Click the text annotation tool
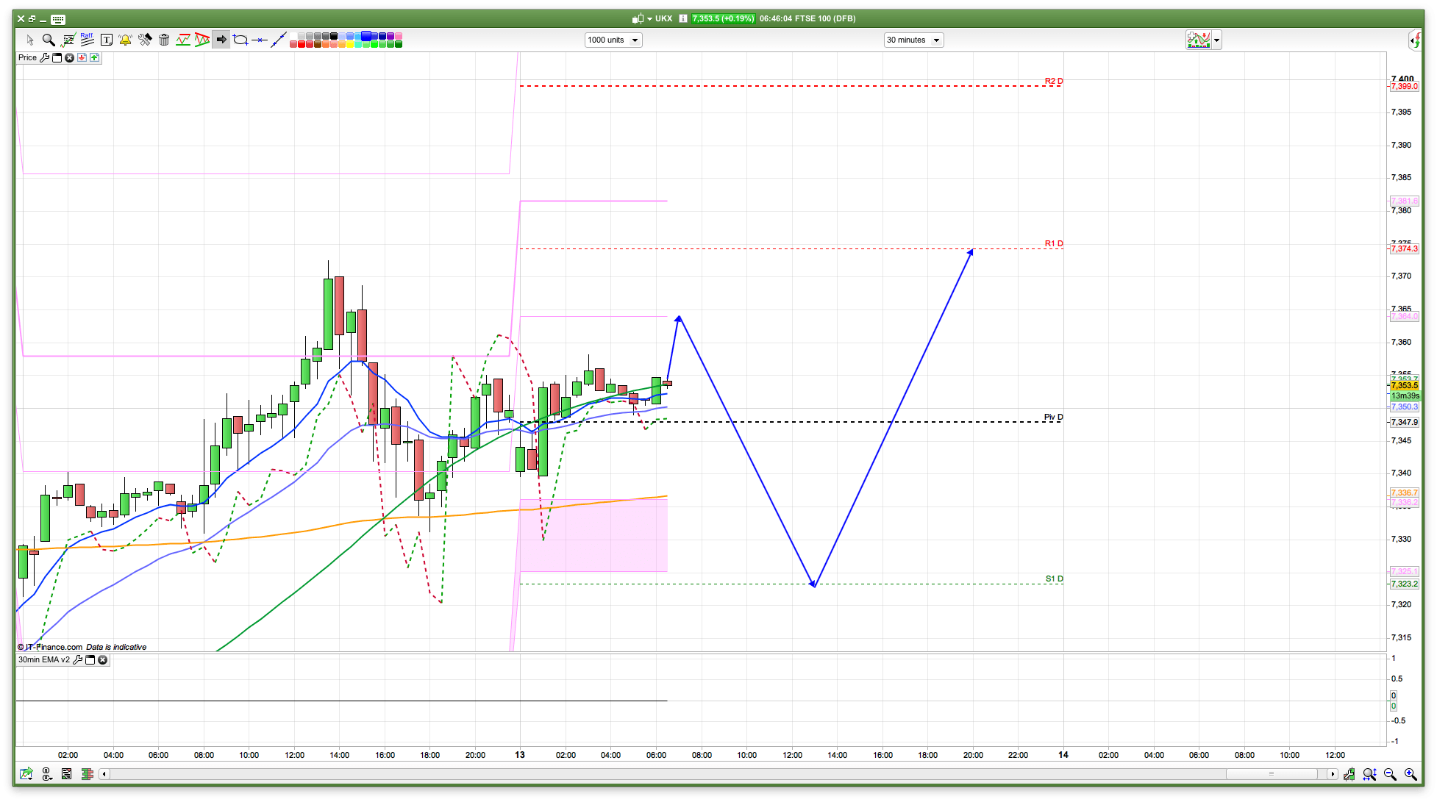 (107, 40)
